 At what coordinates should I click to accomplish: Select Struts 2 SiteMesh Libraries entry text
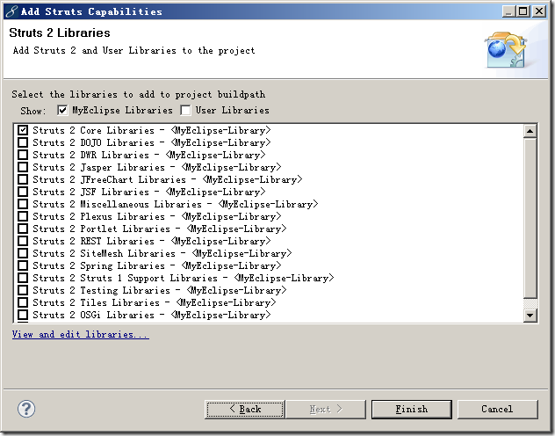coord(104,253)
